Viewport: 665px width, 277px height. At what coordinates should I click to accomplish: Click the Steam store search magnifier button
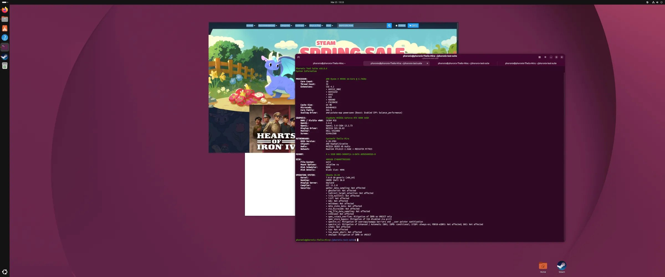click(389, 25)
